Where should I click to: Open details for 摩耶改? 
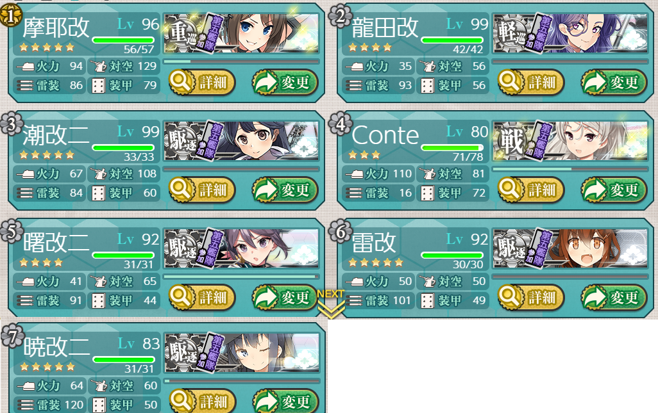click(202, 82)
